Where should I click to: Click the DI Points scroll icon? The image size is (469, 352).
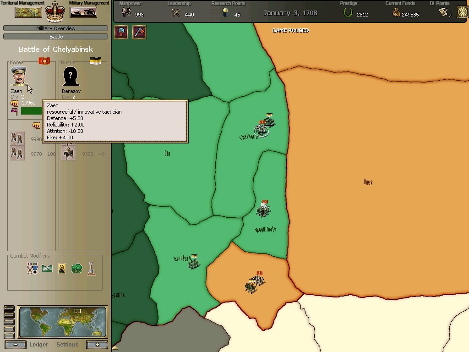pos(443,12)
